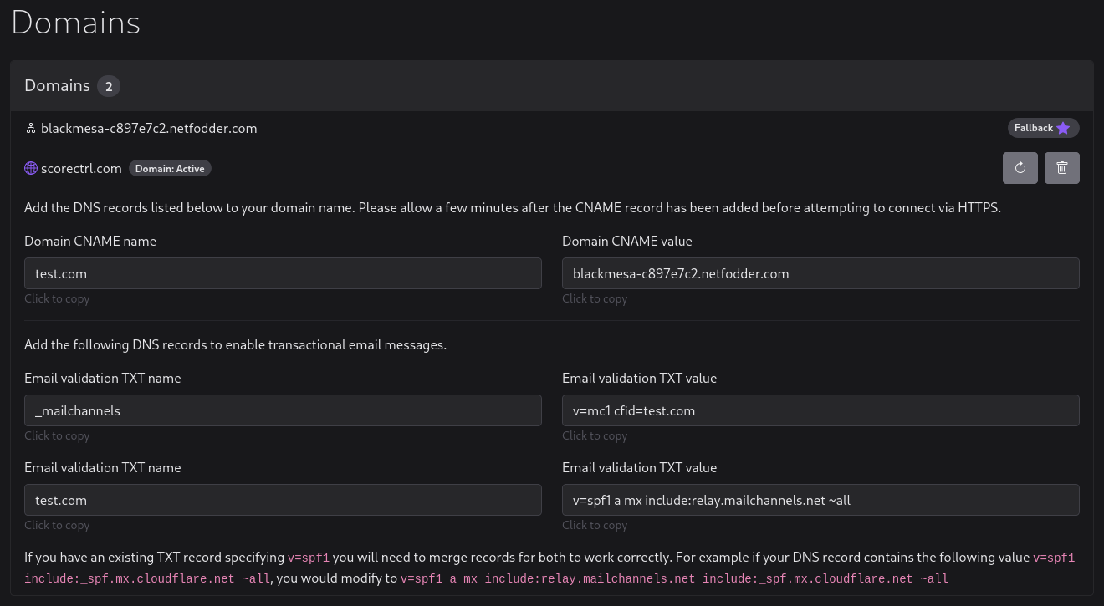1104x606 pixels.
Task: Copy the Domain CNAME name field
Action: pos(283,273)
